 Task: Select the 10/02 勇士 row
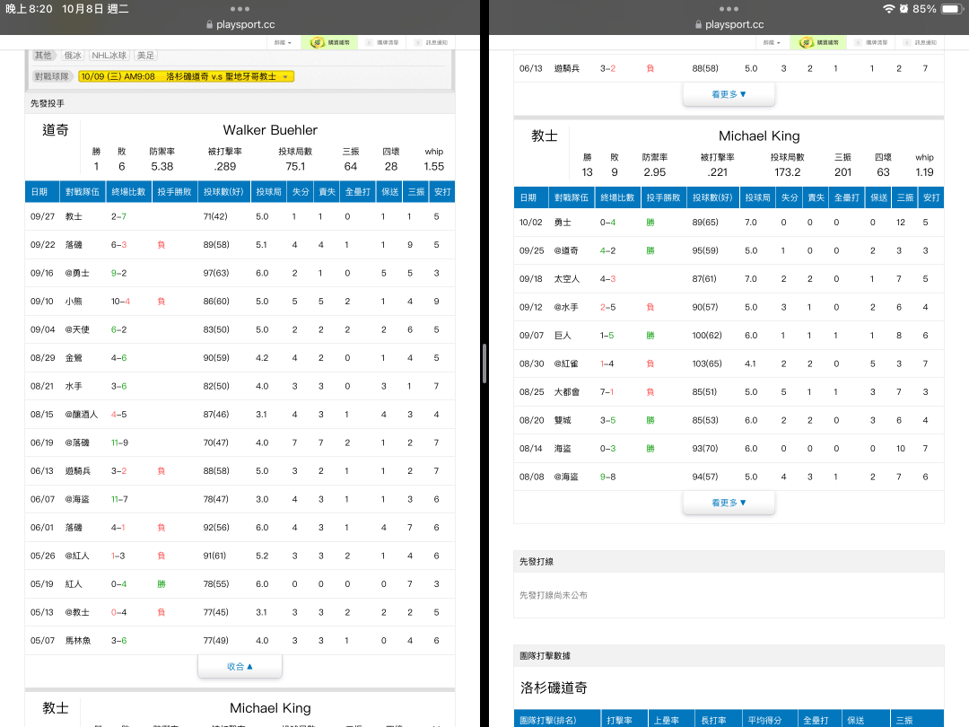coord(729,222)
